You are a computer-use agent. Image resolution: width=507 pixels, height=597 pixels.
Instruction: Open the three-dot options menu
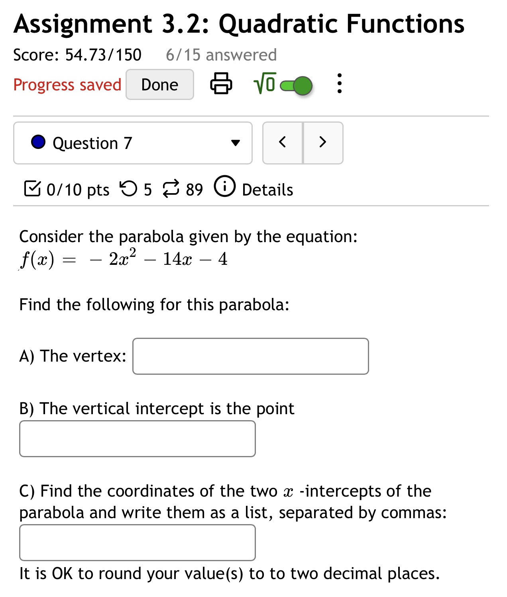[x=339, y=85]
